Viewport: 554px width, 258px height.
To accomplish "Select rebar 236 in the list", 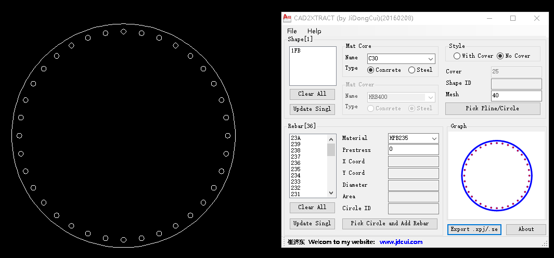I will (x=295, y=163).
